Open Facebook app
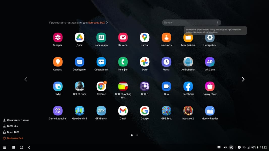The height and width of the screenshot is (151, 269). pyautogui.click(x=188, y=86)
